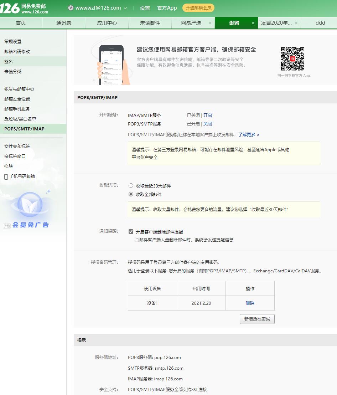Open 来信分类 in the sidebar
337x395 pixels.
pyautogui.click(x=13, y=72)
